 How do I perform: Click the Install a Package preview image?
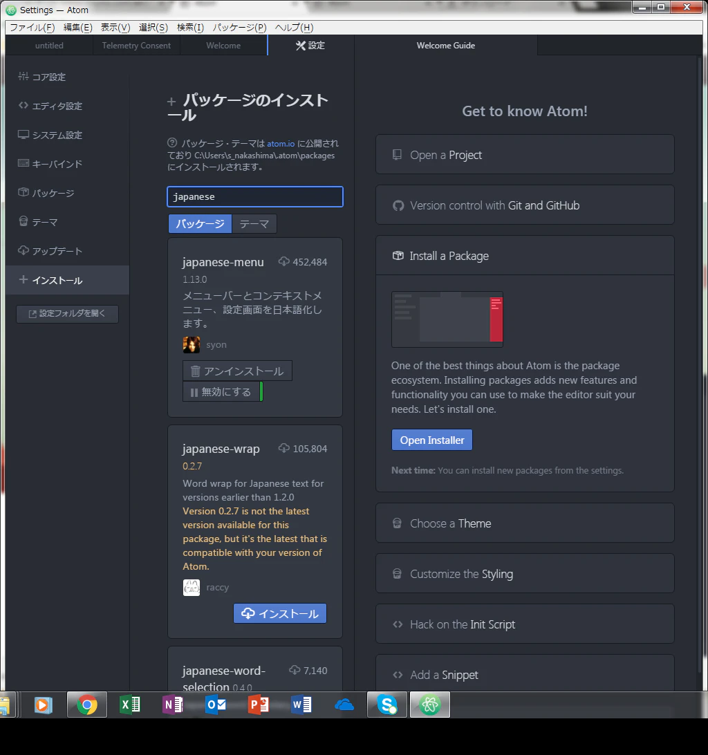point(447,319)
